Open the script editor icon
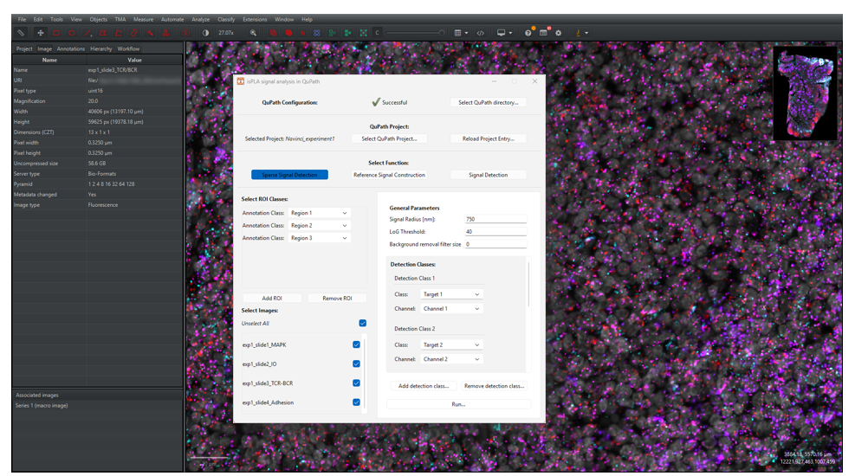 (x=481, y=33)
